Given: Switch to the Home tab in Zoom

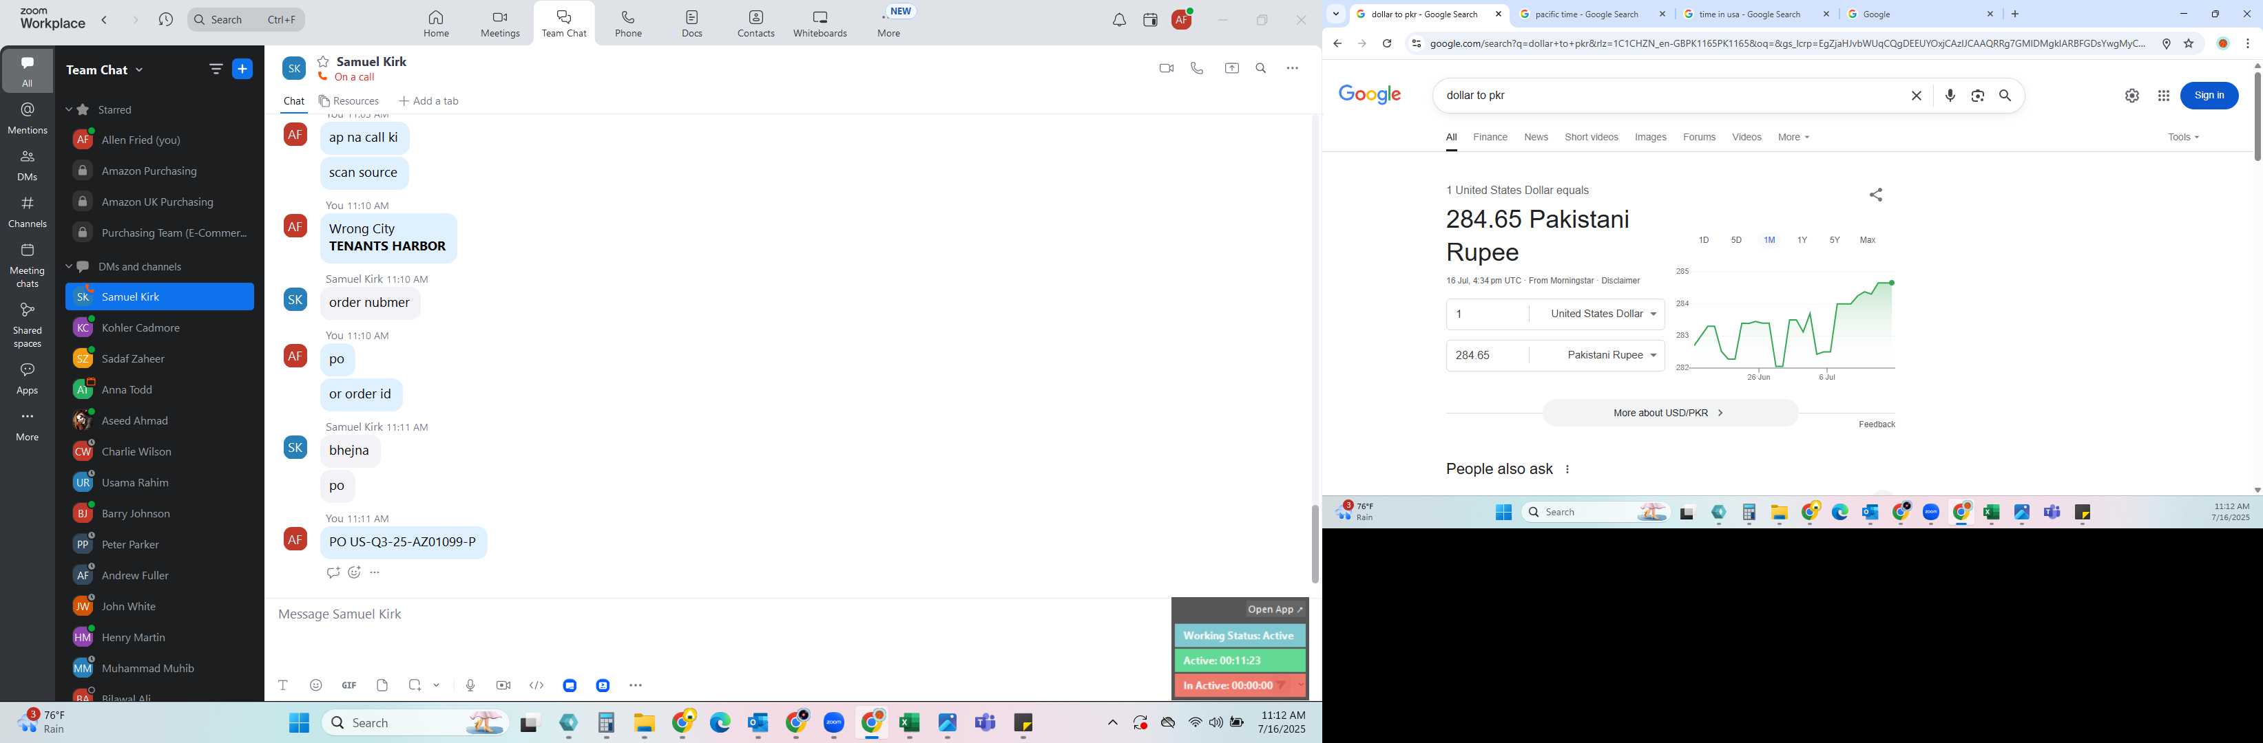Looking at the screenshot, I should pyautogui.click(x=436, y=23).
